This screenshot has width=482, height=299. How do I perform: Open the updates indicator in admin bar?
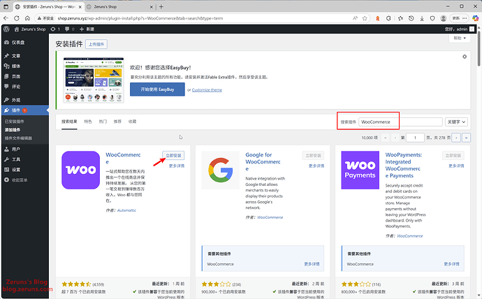[55, 29]
